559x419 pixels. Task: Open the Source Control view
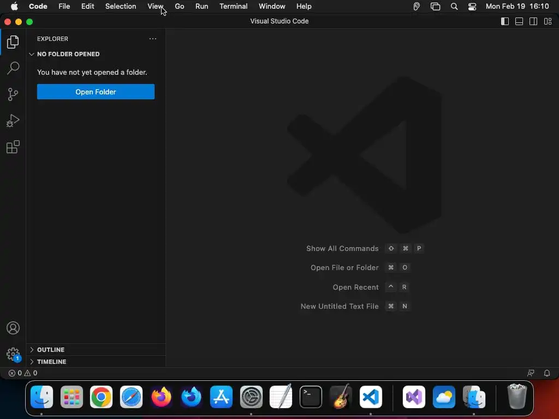(x=13, y=94)
